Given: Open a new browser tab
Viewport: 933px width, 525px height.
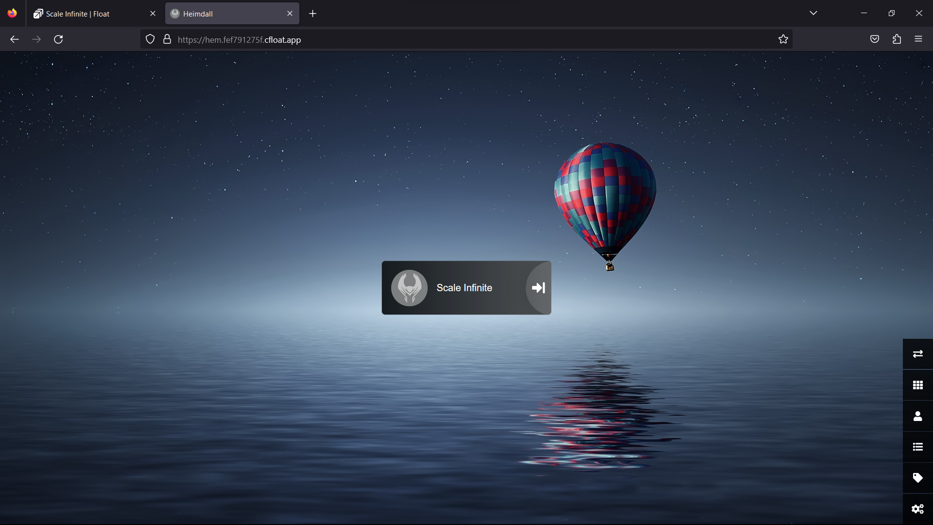Looking at the screenshot, I should click(313, 14).
